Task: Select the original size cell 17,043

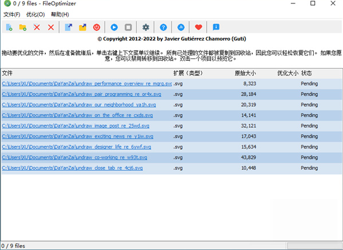Action: coord(249,136)
